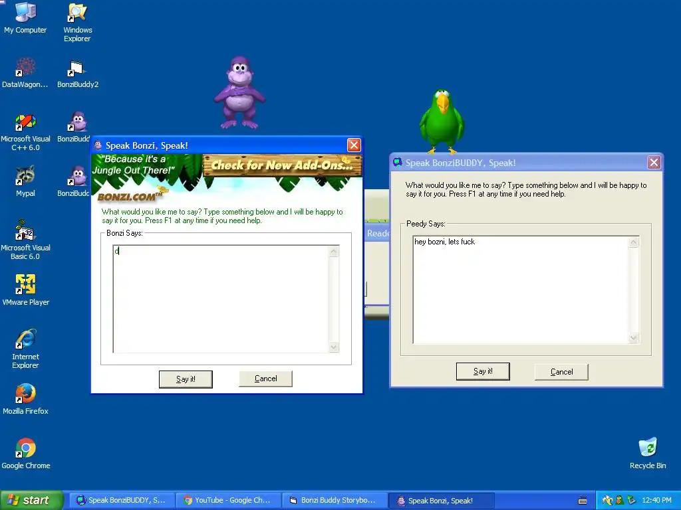Focus the Bonzi Says text box
The width and height of the screenshot is (681, 510).
[221, 299]
